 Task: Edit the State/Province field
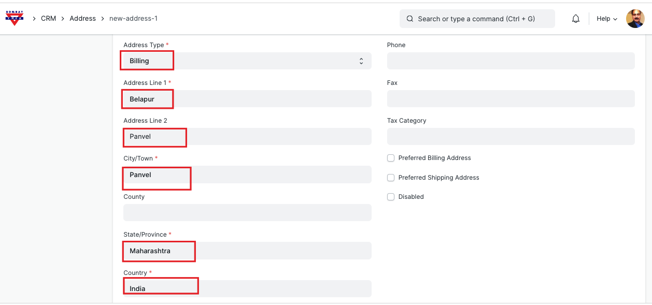tap(247, 251)
